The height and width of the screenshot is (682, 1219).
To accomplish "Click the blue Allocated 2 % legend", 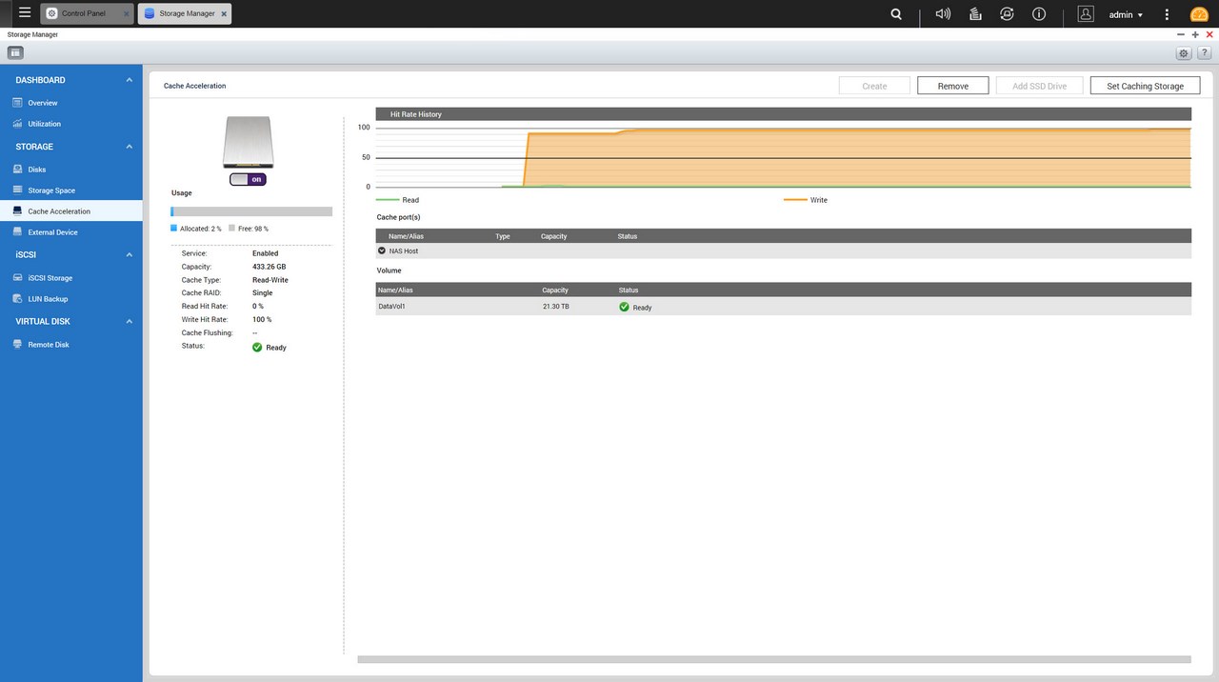I will [x=196, y=229].
